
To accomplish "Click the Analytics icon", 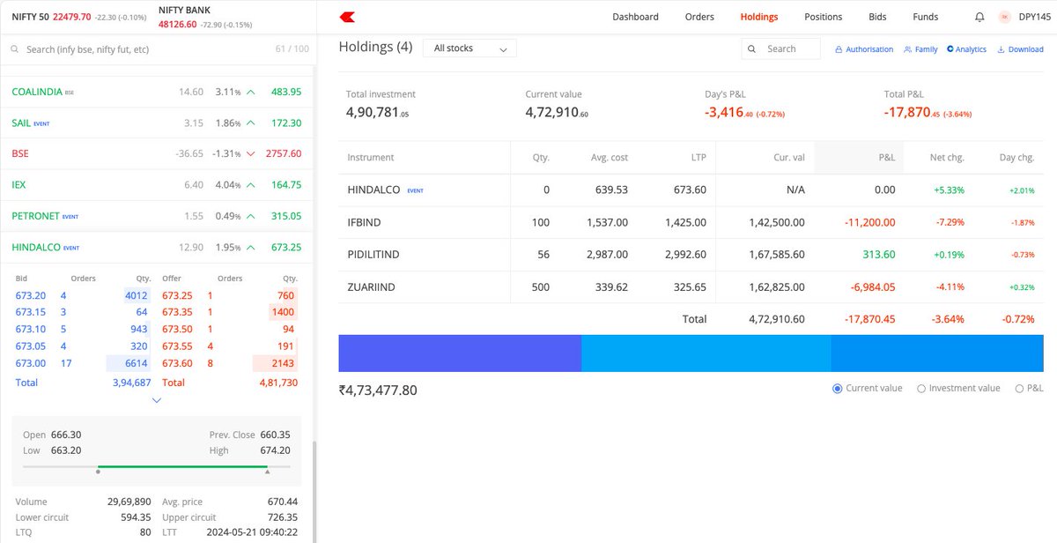I will (950, 49).
